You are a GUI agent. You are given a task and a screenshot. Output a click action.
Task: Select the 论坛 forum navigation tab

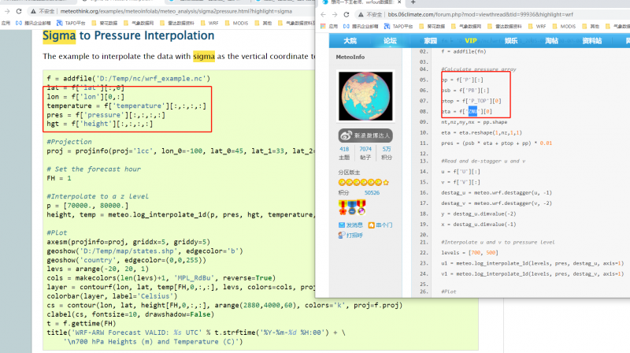(390, 40)
